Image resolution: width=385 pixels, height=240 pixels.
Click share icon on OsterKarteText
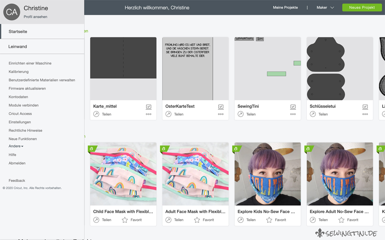169,114
